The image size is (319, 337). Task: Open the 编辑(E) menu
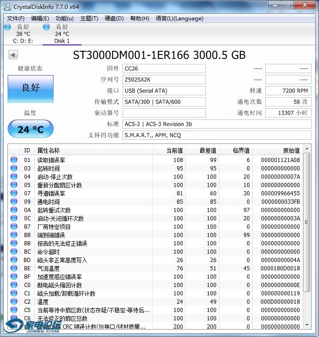click(40, 19)
